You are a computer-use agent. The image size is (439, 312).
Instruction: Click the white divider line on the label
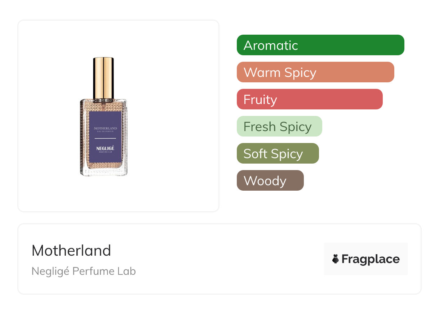tap(105, 138)
